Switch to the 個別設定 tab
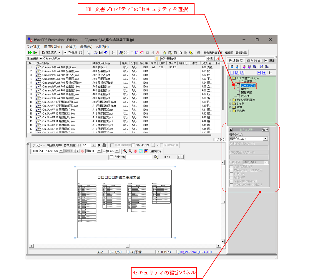This screenshot has height=280, width=309. (254, 61)
